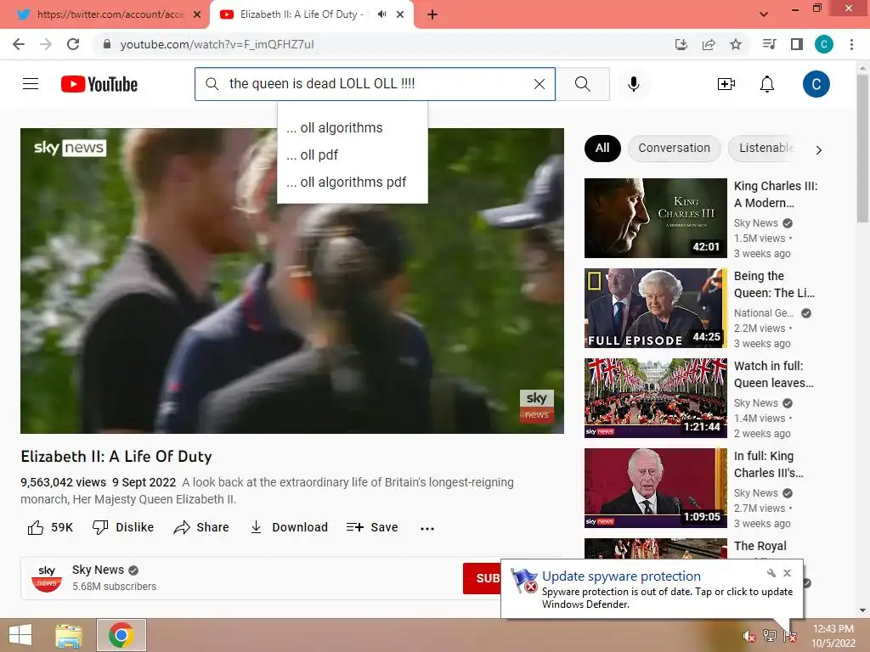Click the Download button under the video
The height and width of the screenshot is (652, 870).
[289, 527]
